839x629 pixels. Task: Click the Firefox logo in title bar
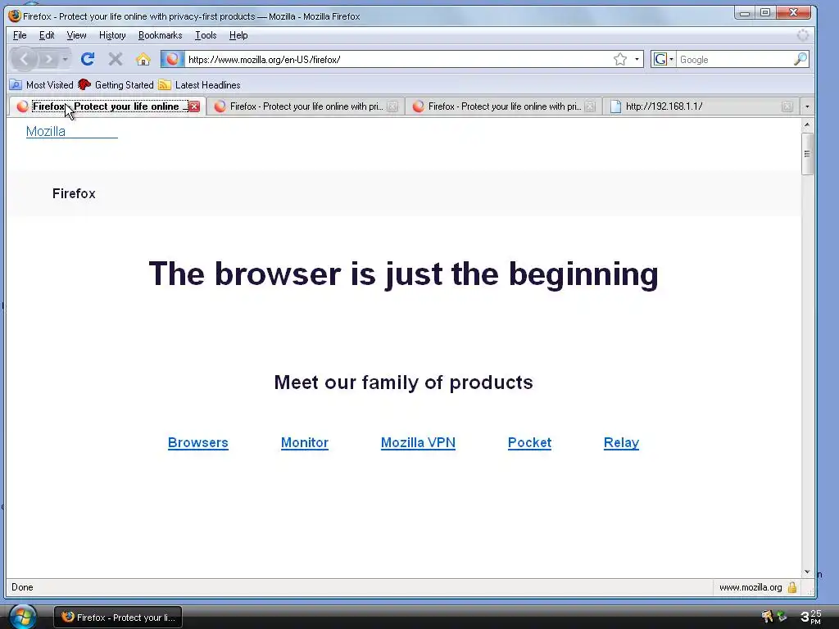tap(15, 16)
